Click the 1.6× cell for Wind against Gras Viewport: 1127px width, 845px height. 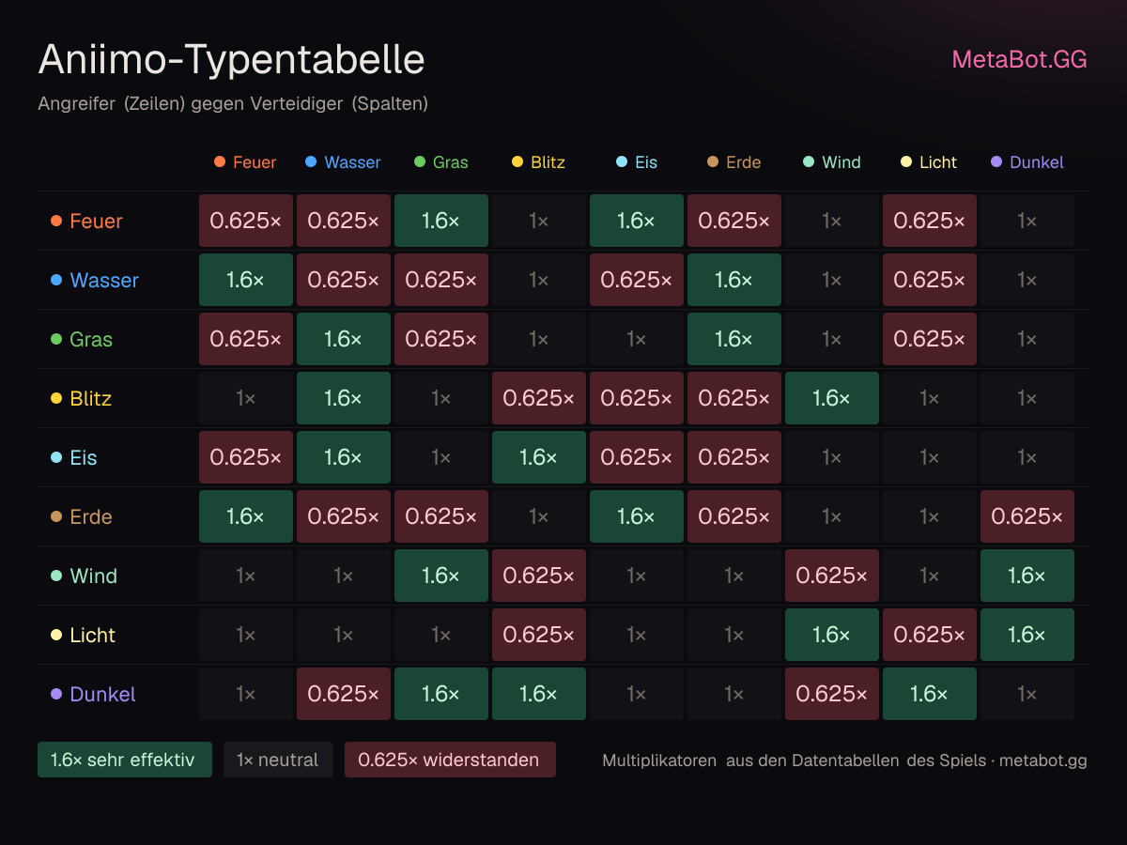click(441, 576)
